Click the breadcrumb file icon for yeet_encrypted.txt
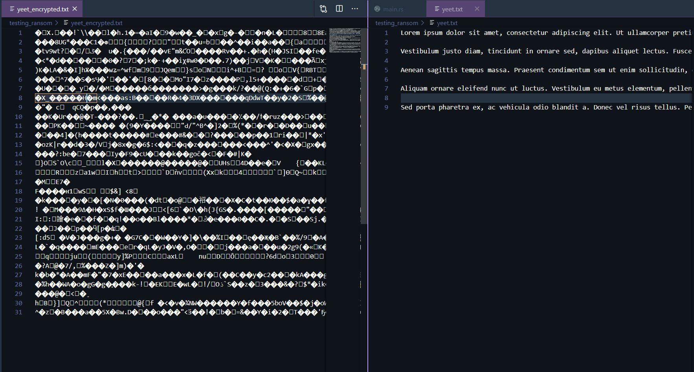This screenshot has width=694, height=372. (66, 23)
